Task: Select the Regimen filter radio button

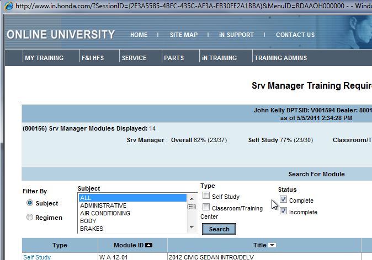Action: pos(30,217)
